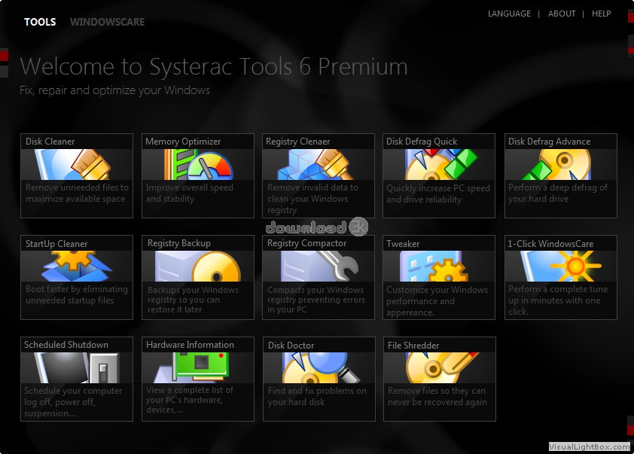Click the Scheduled Shutdown title

coord(66,345)
